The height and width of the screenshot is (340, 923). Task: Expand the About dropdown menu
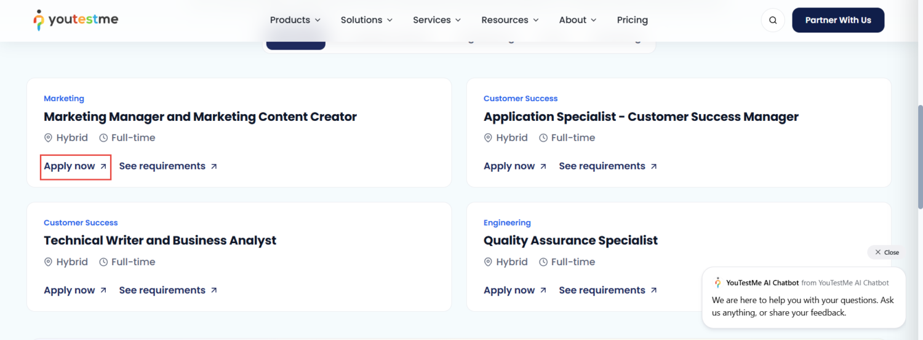click(578, 20)
